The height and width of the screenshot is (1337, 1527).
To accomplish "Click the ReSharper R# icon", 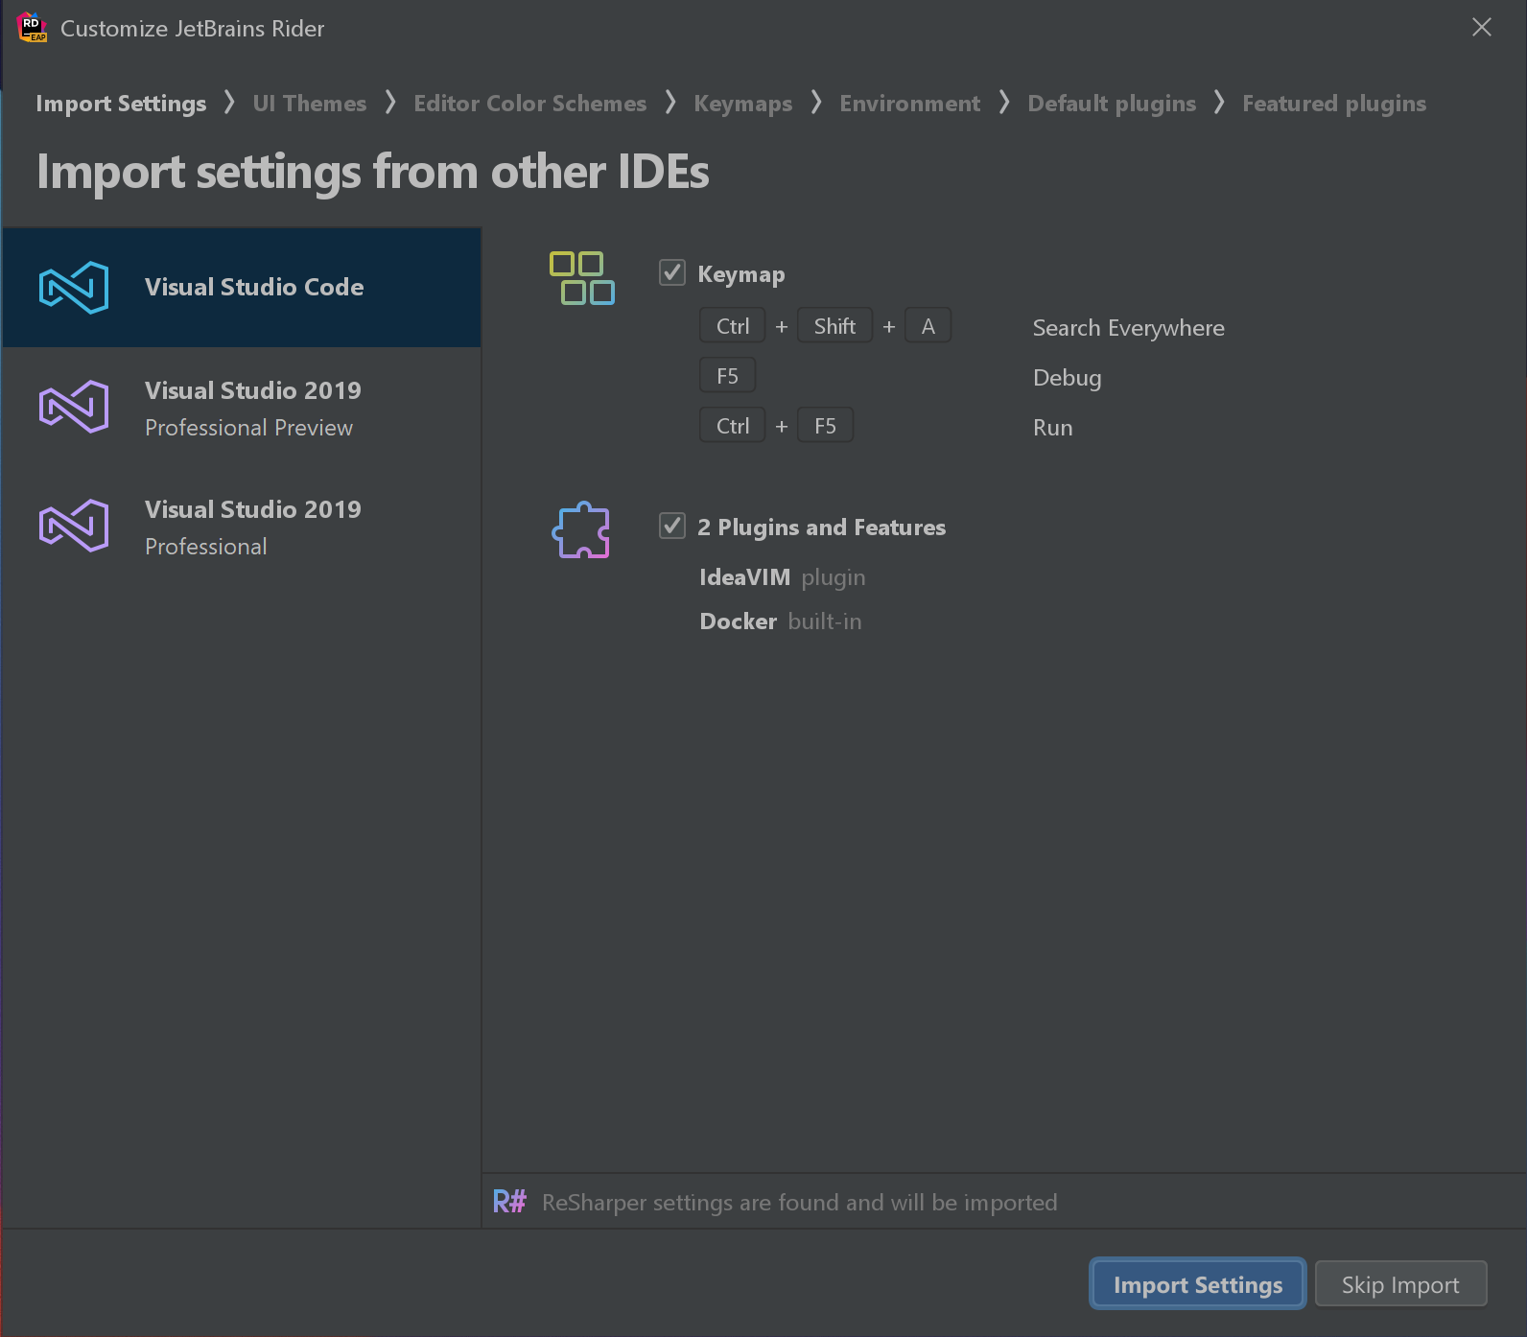I will click(509, 1202).
